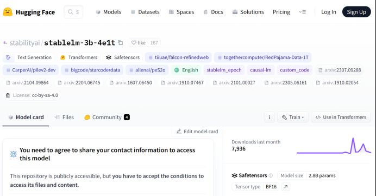Copy model name with the copy icon
The width and height of the screenshot is (376, 196).
[x=121, y=43]
